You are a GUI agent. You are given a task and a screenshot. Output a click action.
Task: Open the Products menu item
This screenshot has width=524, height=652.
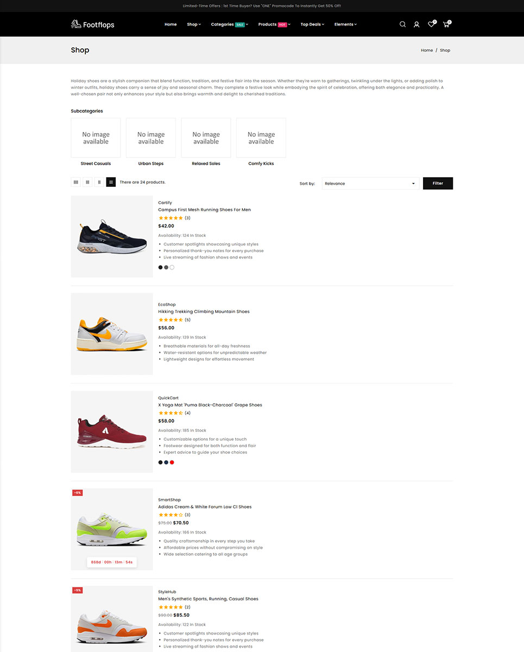point(274,24)
